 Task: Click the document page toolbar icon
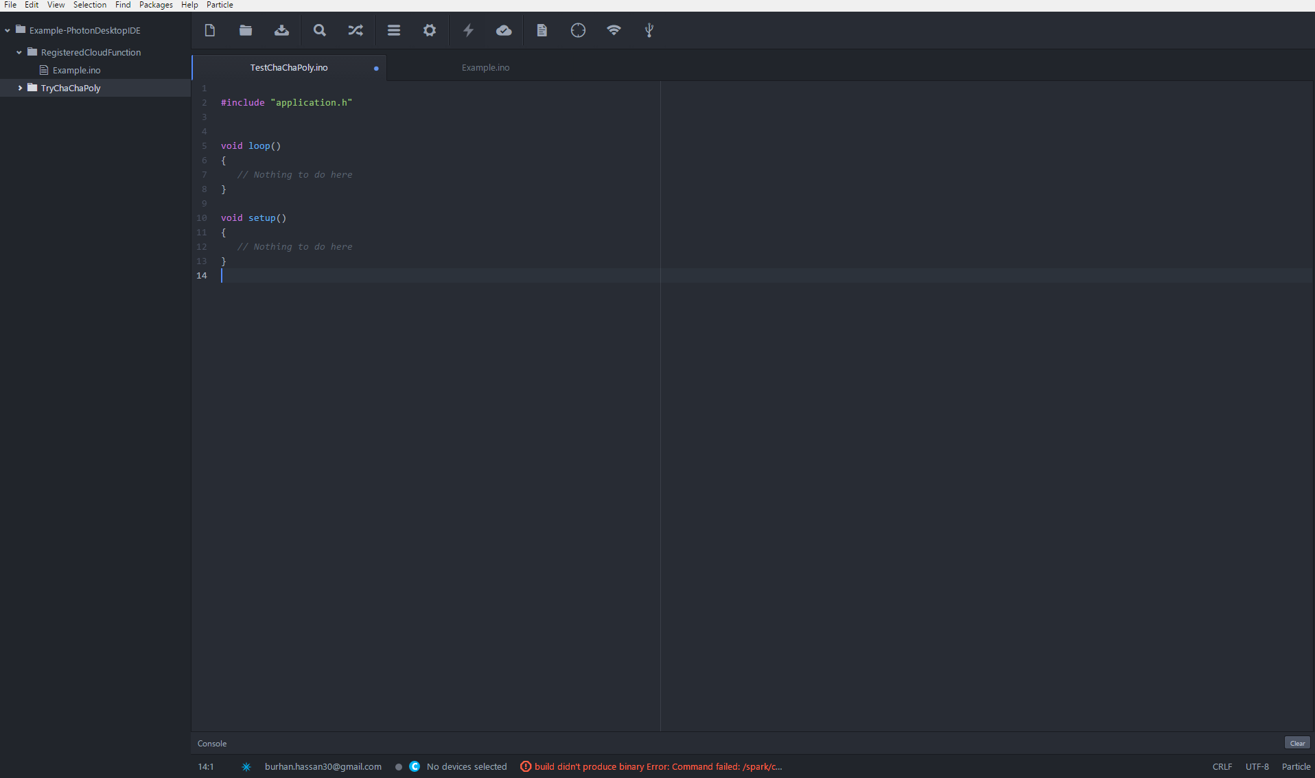coord(542,30)
